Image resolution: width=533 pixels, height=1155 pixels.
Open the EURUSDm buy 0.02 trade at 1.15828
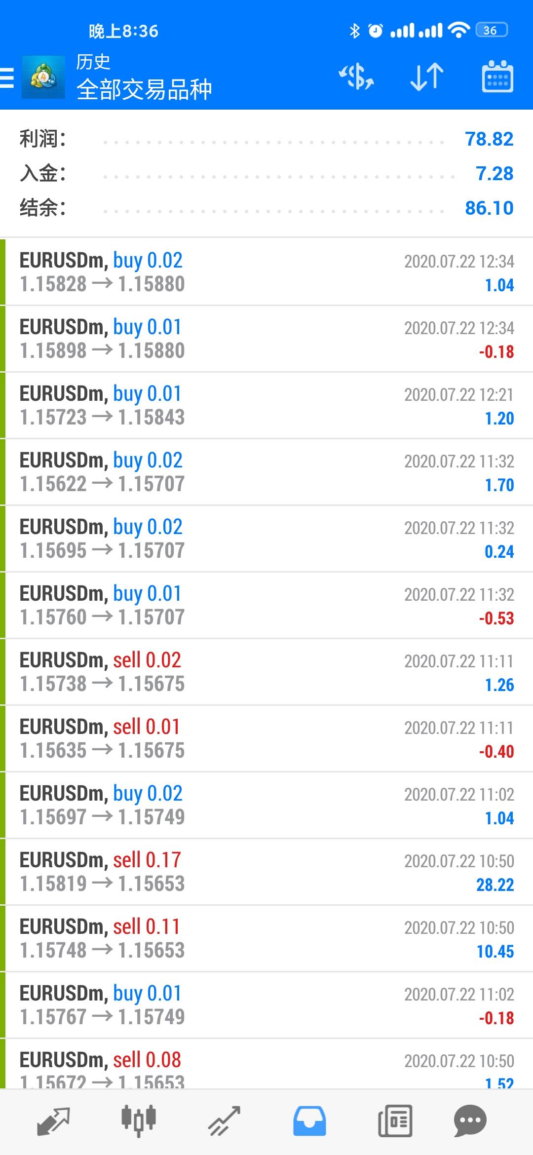point(266,272)
